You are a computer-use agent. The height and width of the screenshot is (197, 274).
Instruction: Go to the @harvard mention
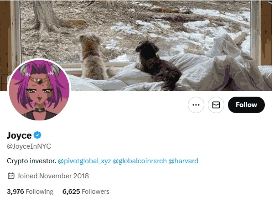pyautogui.click(x=183, y=161)
